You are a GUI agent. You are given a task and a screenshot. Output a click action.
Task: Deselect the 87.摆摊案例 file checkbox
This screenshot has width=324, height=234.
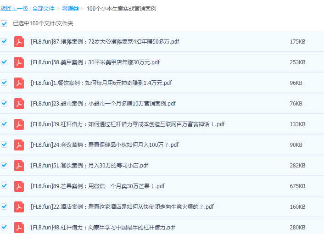point(4,41)
